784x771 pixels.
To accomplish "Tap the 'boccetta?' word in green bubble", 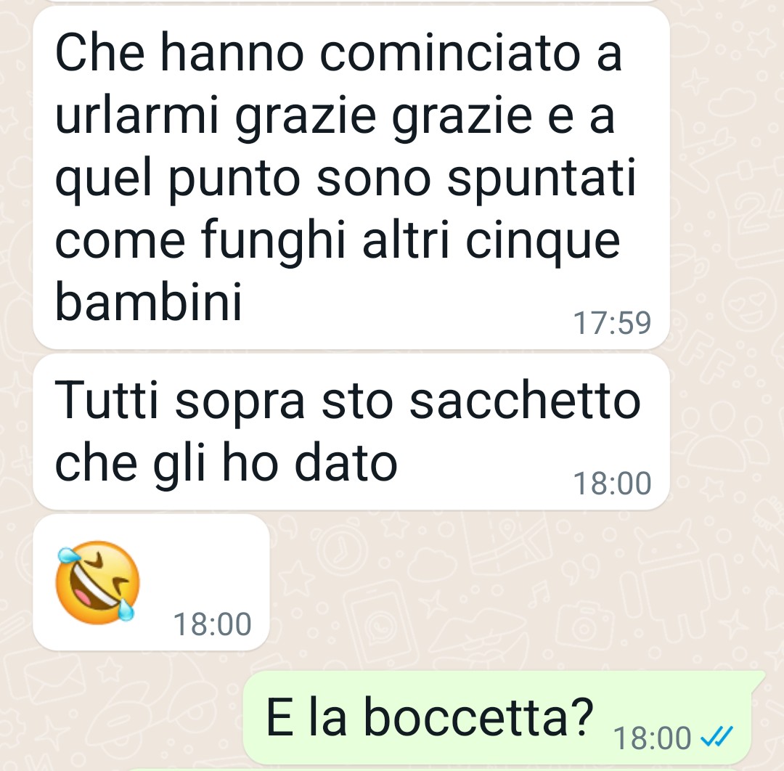I will pyautogui.click(x=478, y=717).
